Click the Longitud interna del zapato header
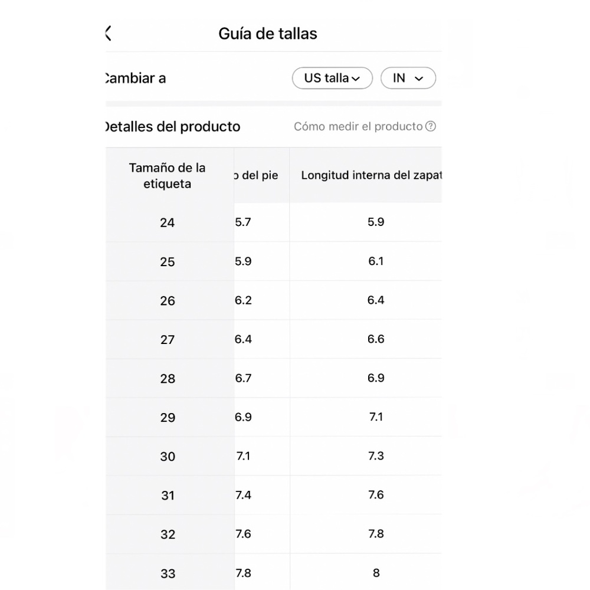Image resolution: width=590 pixels, height=590 pixels. [371, 175]
